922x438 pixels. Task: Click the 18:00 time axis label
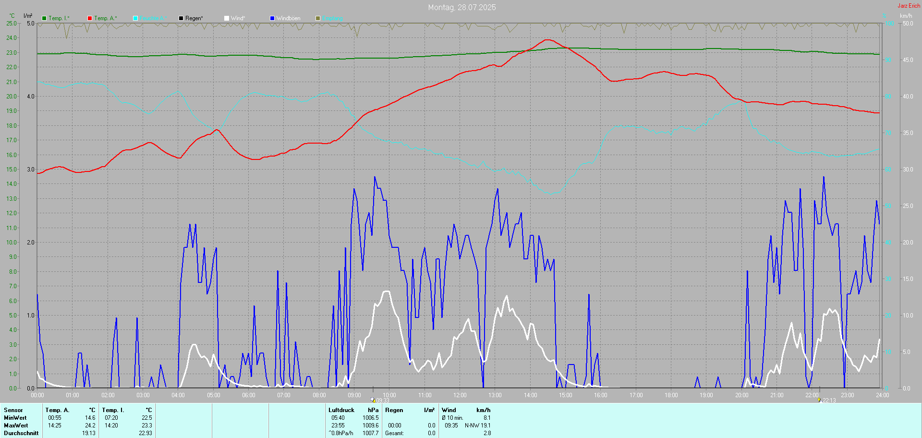pos(671,395)
